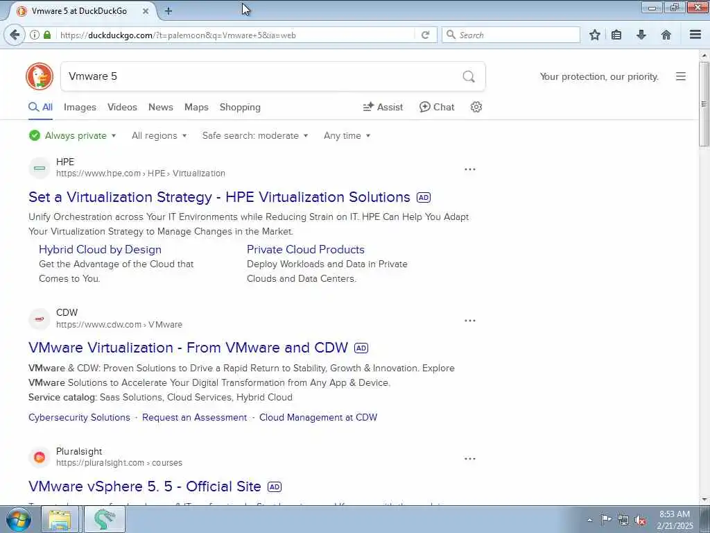This screenshot has height=533, width=710.
Task: Open the Windows Start menu orb
Action: click(x=19, y=520)
